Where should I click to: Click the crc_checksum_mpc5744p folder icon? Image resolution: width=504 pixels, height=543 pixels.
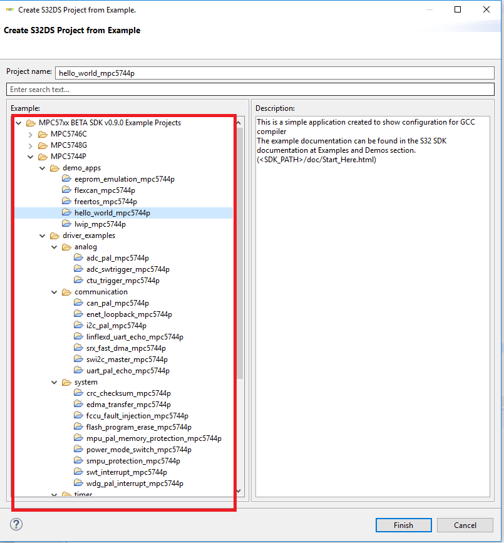click(x=79, y=393)
